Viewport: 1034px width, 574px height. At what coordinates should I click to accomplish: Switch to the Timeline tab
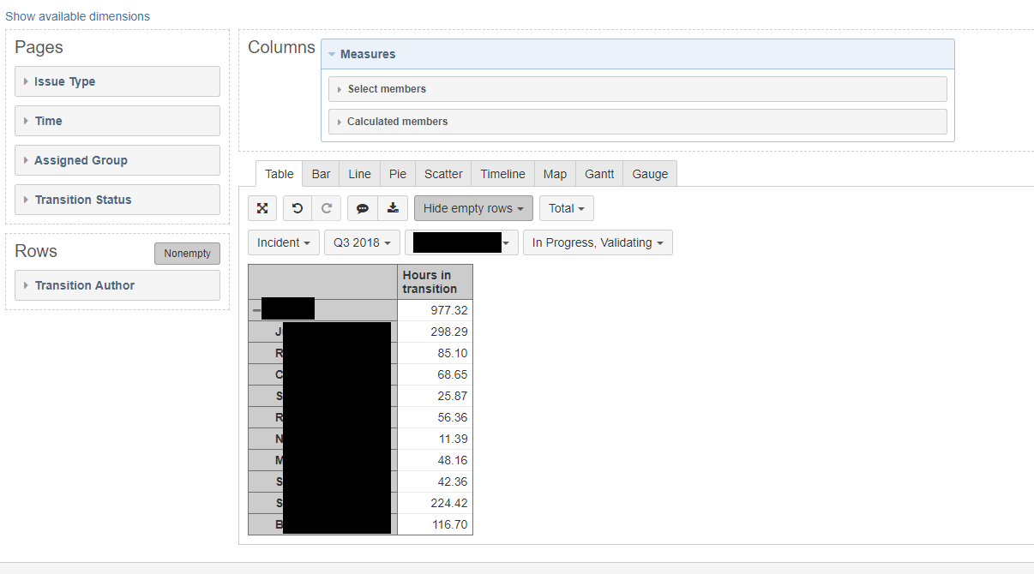pyautogui.click(x=502, y=174)
